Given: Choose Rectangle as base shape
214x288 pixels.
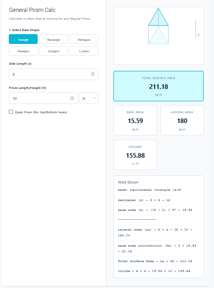Looking at the screenshot, I should pos(54,39).
